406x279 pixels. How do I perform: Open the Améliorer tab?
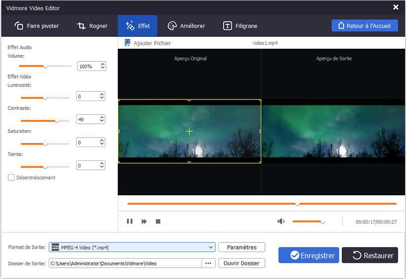pos(186,26)
